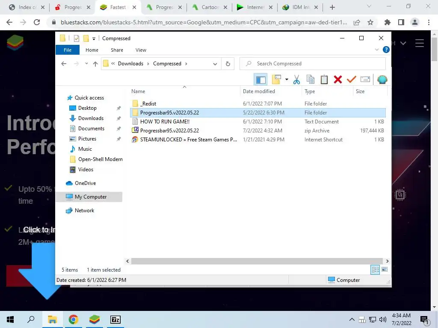Image resolution: width=438 pixels, height=328 pixels.
Task: Open Network in navigation pane
Action: click(x=84, y=211)
